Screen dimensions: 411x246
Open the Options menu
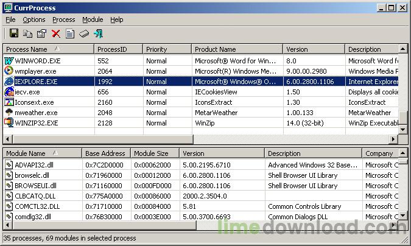(34, 19)
